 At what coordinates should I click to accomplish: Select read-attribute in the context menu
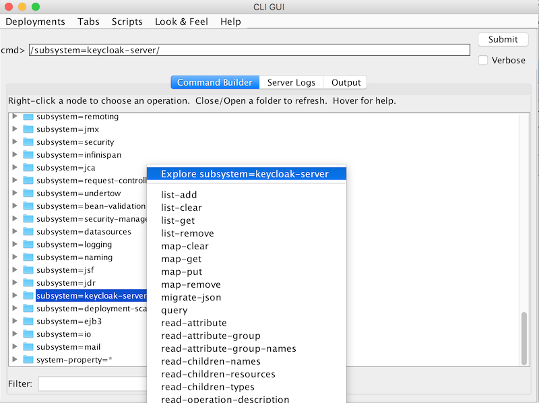194,323
